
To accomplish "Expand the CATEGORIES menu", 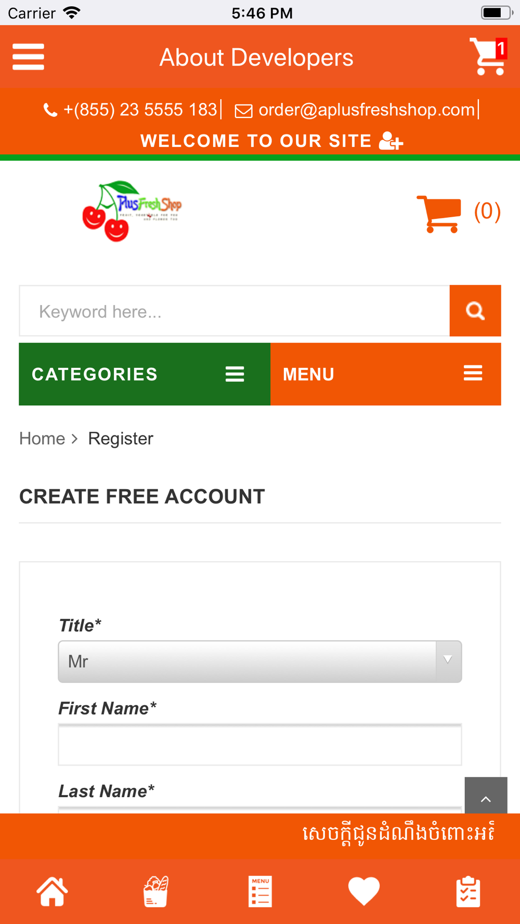I will [145, 374].
